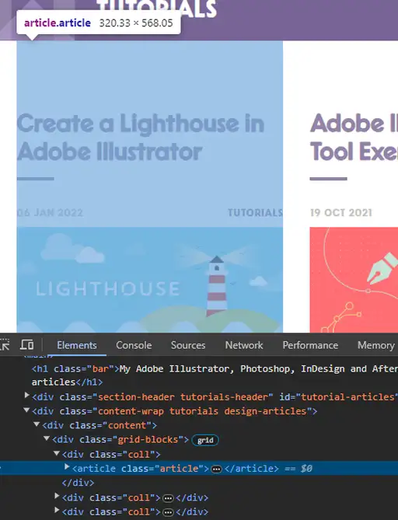Click the ellipsis in the second coll div
The width and height of the screenshot is (398, 520).
click(168, 498)
